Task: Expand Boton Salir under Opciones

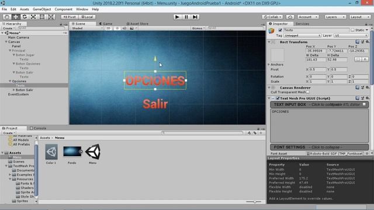Action: [14, 90]
